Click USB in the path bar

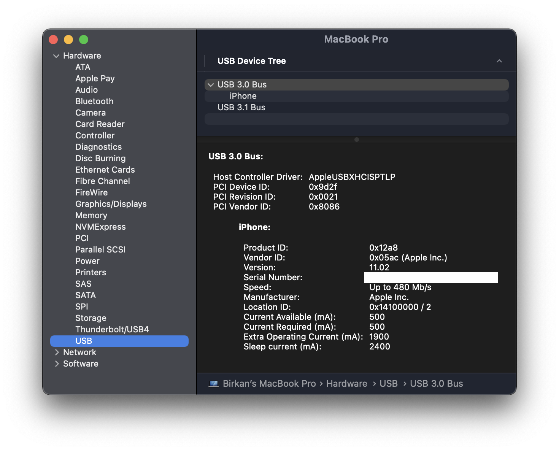[x=389, y=384]
